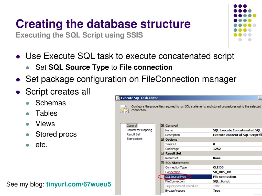Screen dimensions: 262x196
Task: Edit the Name value SQL Execute Concatenated SQL
Action: 237,130
